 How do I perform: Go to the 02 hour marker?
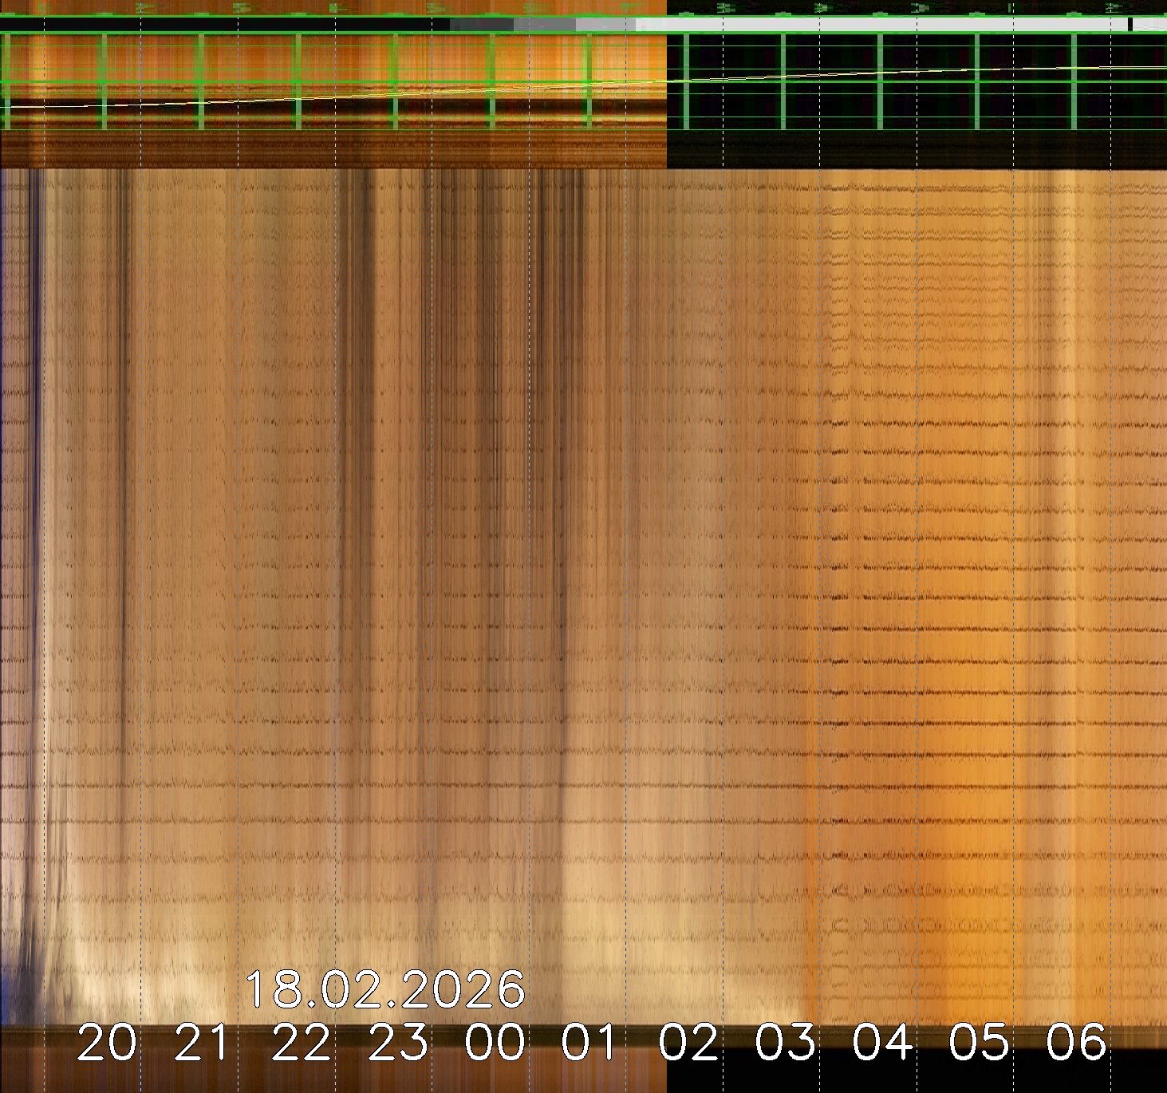[688, 1043]
